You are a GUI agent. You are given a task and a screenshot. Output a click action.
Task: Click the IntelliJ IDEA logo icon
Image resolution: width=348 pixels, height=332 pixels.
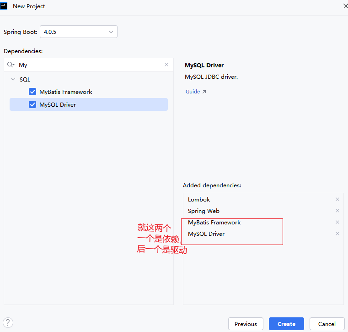point(4,6)
